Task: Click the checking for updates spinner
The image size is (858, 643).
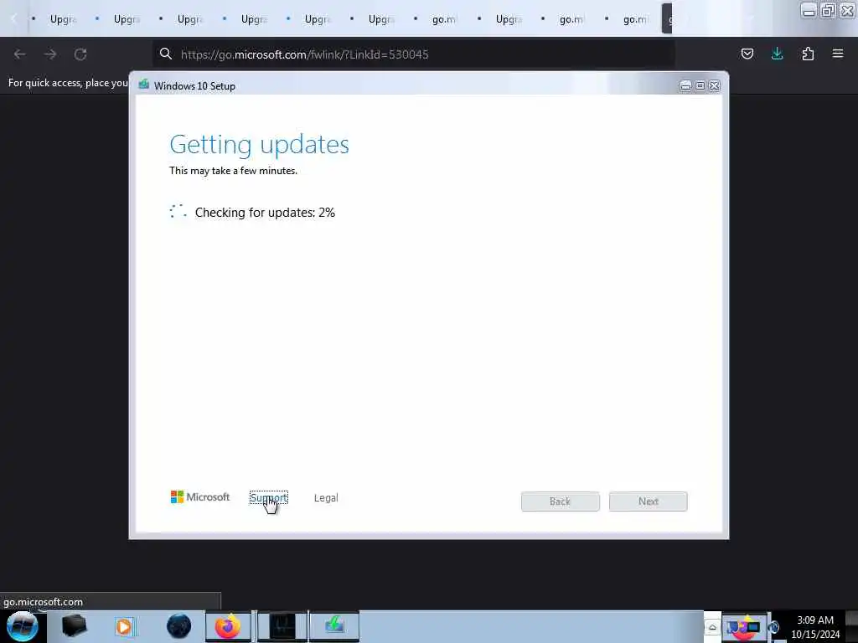Action: point(178,211)
